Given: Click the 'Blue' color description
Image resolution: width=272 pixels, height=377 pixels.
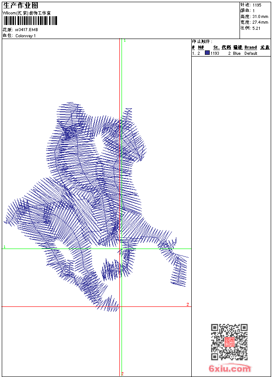Looking at the screenshot, I should click(236, 53).
